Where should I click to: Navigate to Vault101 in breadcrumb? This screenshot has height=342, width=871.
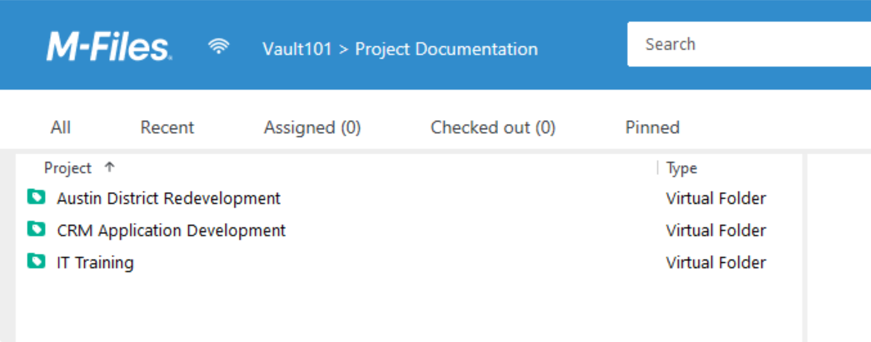click(297, 49)
